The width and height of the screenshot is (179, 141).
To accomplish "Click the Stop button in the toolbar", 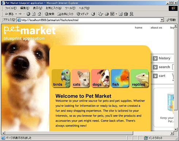I will click(x=28, y=14).
